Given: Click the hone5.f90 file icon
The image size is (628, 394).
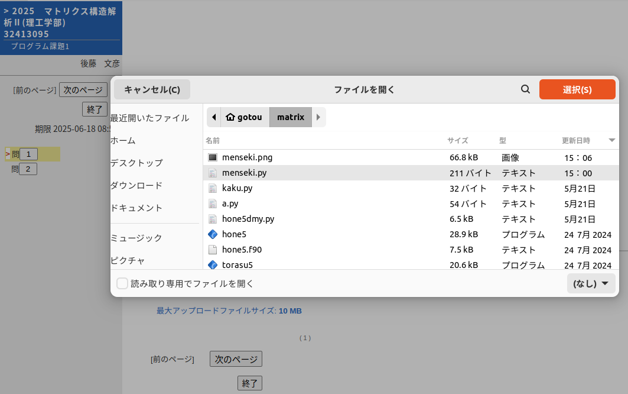Looking at the screenshot, I should (213, 250).
